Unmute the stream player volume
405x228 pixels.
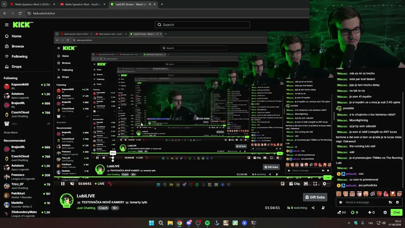pyautogui.click(x=72, y=184)
